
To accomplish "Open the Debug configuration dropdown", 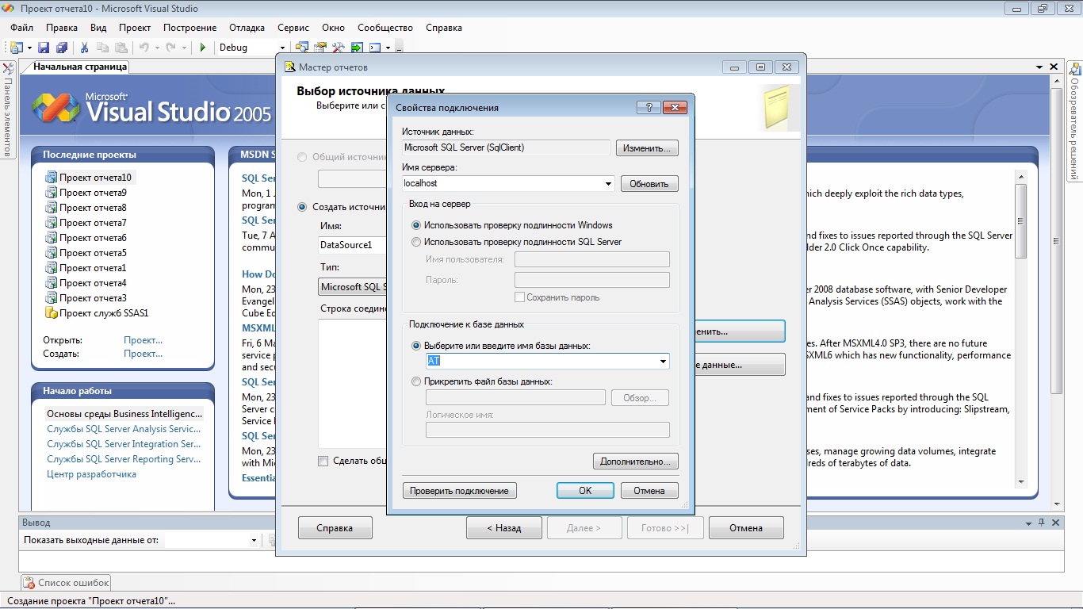I will coord(281,48).
